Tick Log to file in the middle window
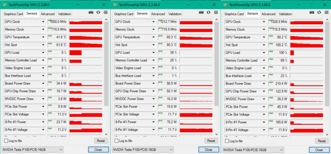Image resolution: width=331 pixels, height=154 pixels. [117, 141]
